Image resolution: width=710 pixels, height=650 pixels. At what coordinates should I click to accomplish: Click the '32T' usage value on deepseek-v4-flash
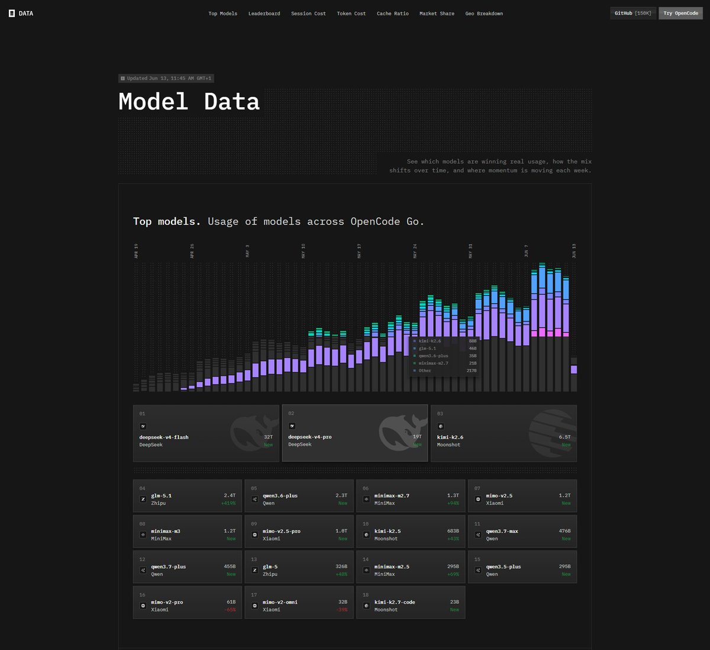click(x=268, y=437)
